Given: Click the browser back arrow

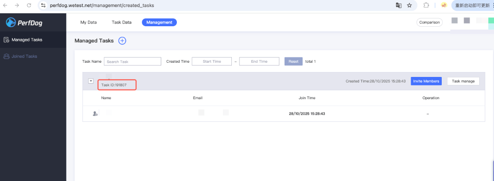Looking at the screenshot, I should 6,5.
